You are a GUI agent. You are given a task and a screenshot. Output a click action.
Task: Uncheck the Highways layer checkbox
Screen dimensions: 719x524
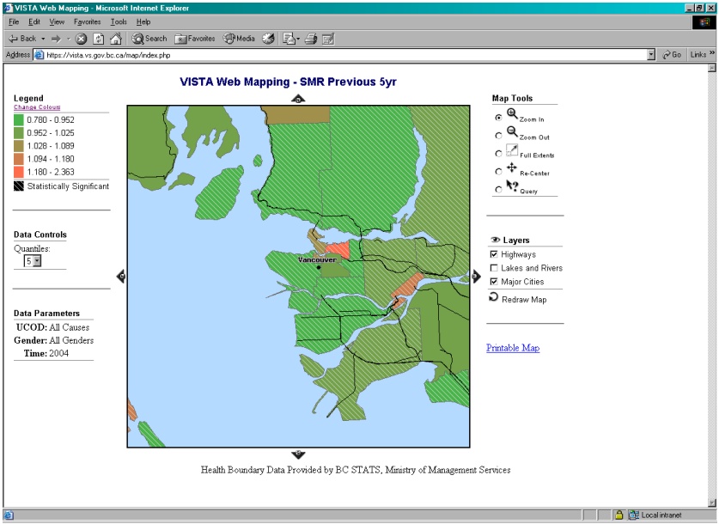494,255
